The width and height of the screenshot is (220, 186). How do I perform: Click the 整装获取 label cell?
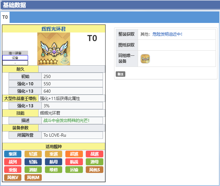pos(127,34)
